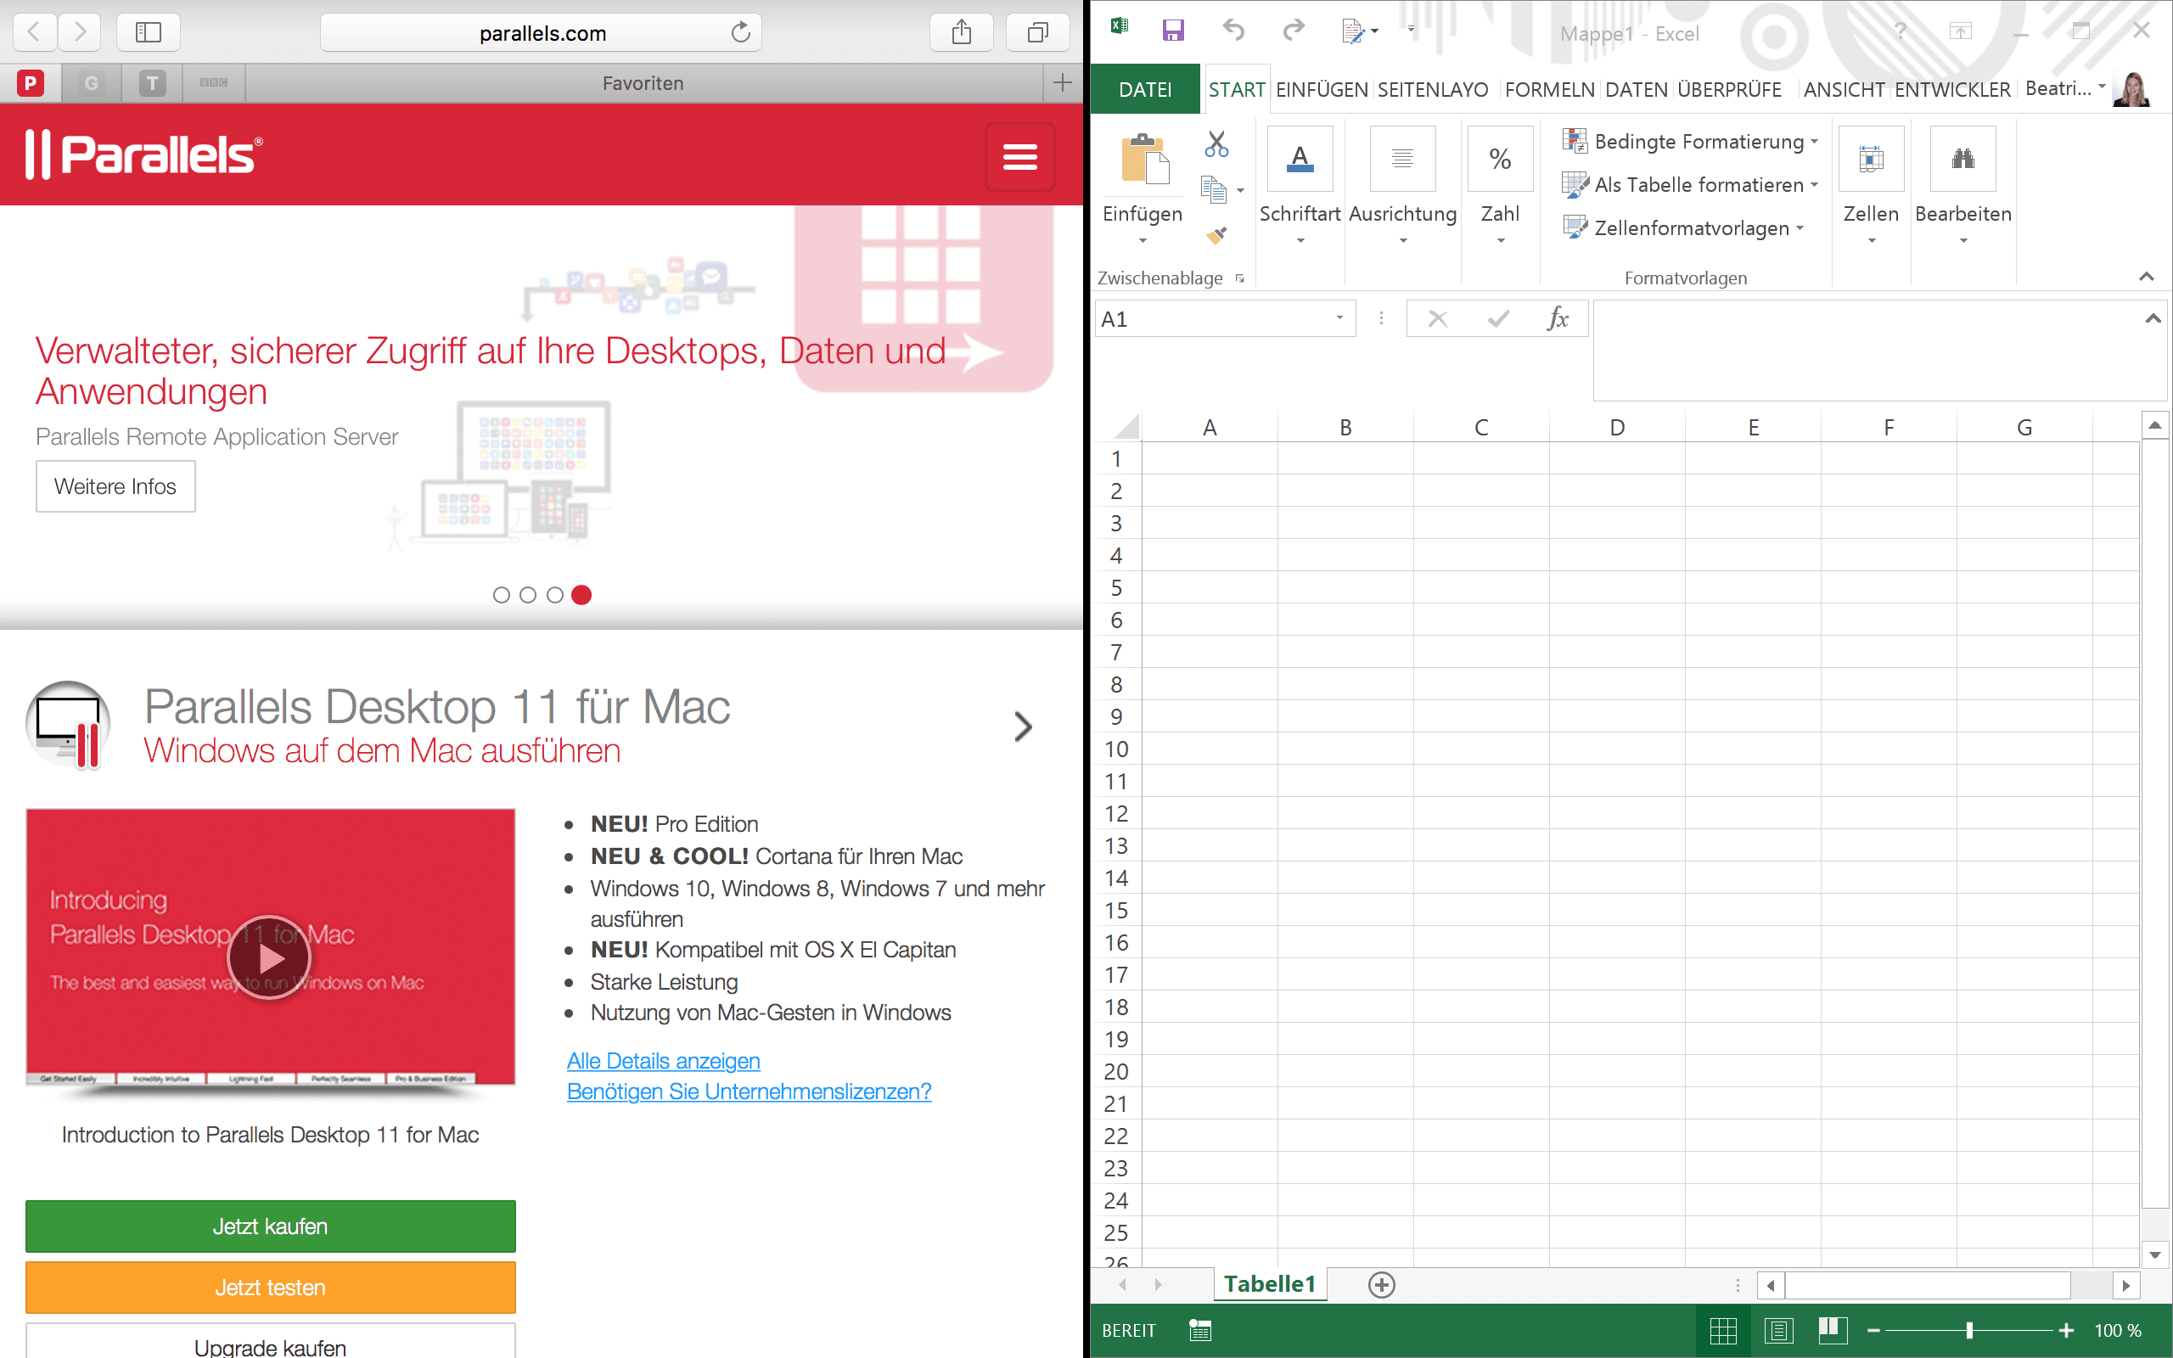
Task: Open the Safari share sheet
Action: click(x=962, y=33)
